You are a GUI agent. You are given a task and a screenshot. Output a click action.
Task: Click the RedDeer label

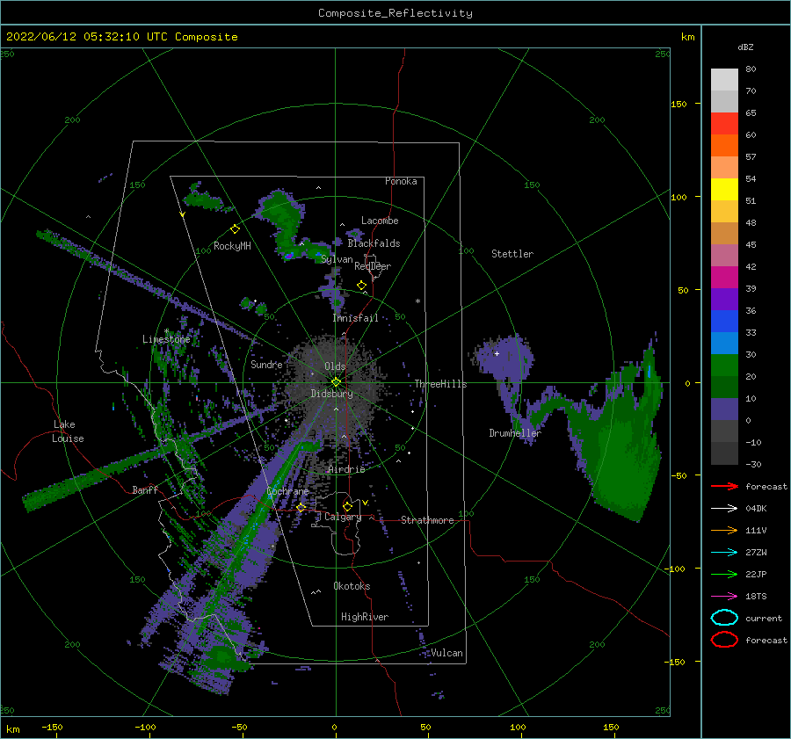(373, 266)
